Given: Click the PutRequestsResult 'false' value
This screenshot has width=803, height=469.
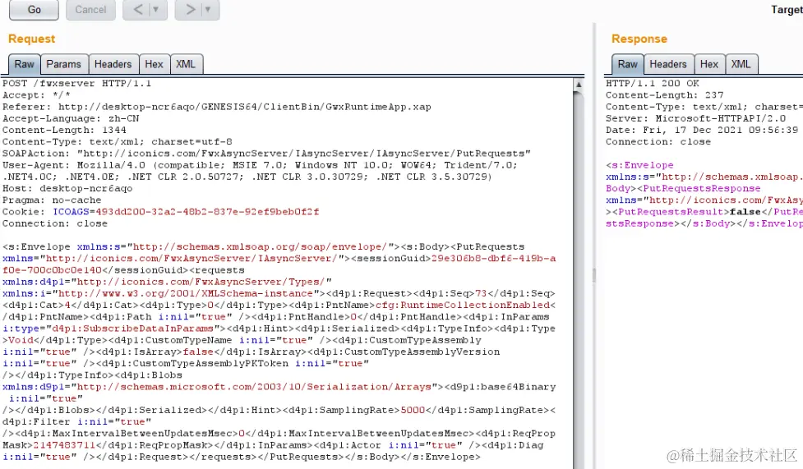Looking at the screenshot, I should tap(745, 211).
